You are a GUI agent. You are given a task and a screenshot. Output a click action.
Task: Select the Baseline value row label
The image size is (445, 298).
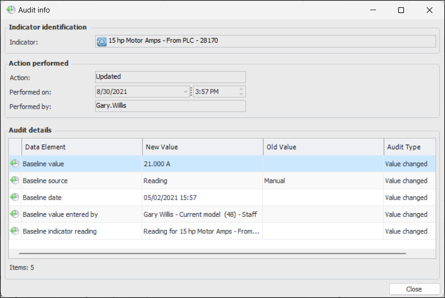[43, 164]
